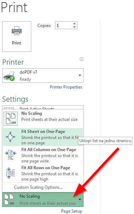The height and width of the screenshot is (214, 134).
Task: Click the Fit All Rows icon
Action: click(11, 173)
